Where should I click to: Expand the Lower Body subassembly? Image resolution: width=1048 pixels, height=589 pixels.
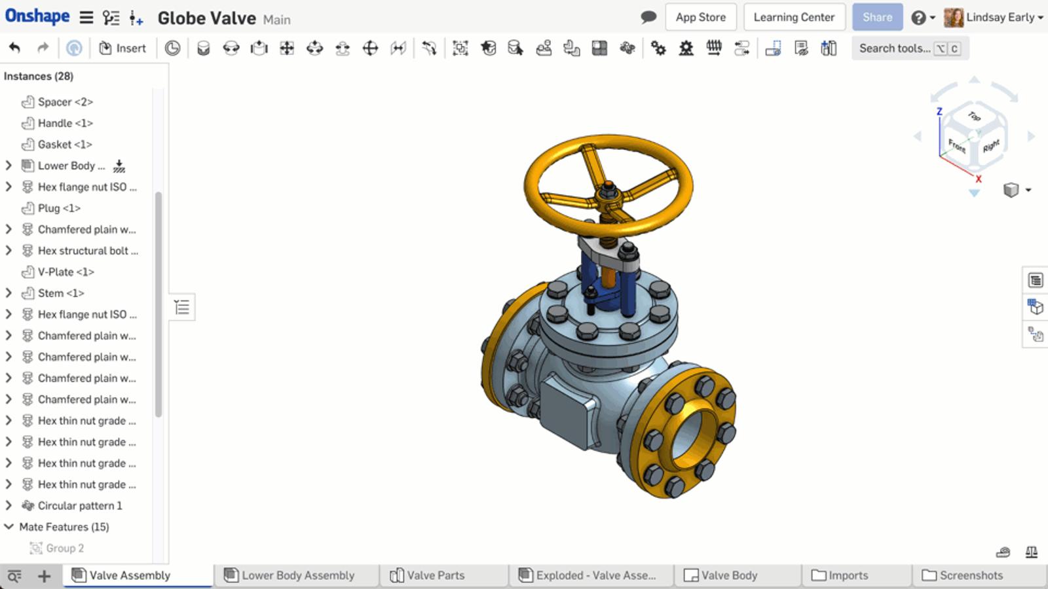pyautogui.click(x=9, y=166)
